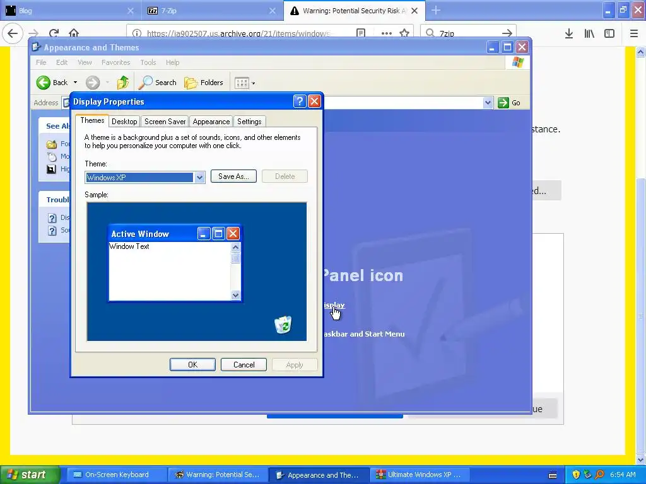Open the Favorites menu
The image size is (646, 484).
pos(116,62)
